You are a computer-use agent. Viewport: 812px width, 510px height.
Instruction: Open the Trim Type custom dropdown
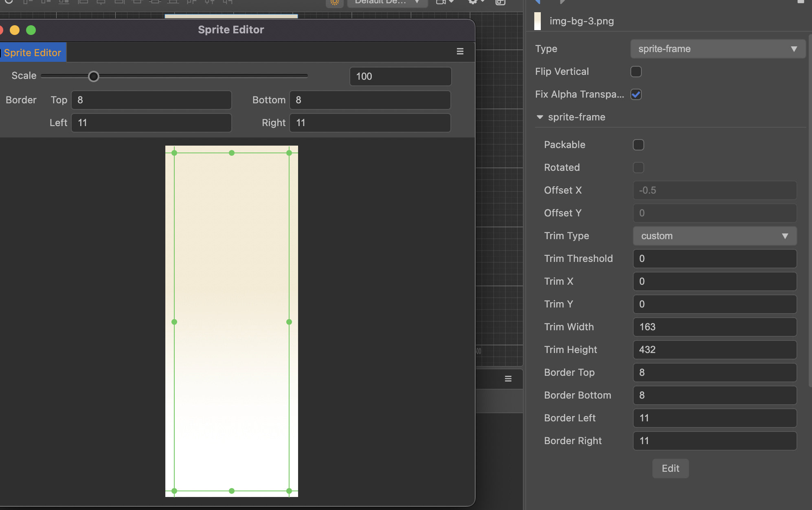pyautogui.click(x=714, y=236)
